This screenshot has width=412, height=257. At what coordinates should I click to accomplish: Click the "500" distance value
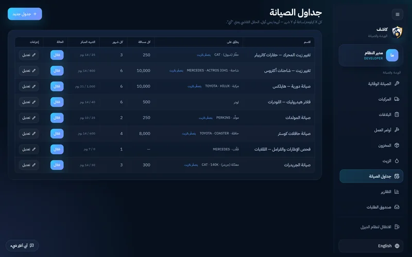pyautogui.click(x=147, y=102)
